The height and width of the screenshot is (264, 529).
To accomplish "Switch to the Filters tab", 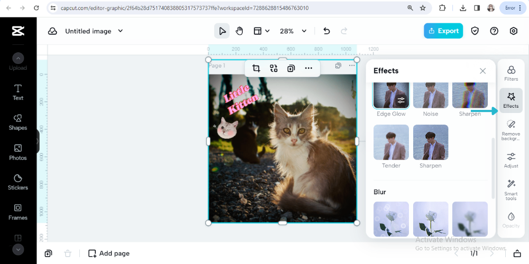I will [x=511, y=73].
